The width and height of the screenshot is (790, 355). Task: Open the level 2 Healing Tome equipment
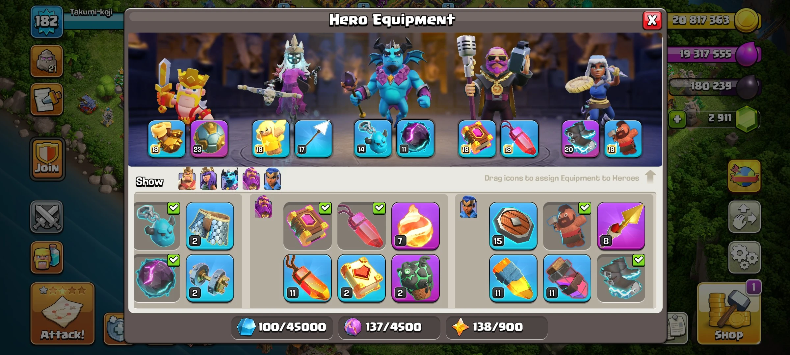point(361,278)
